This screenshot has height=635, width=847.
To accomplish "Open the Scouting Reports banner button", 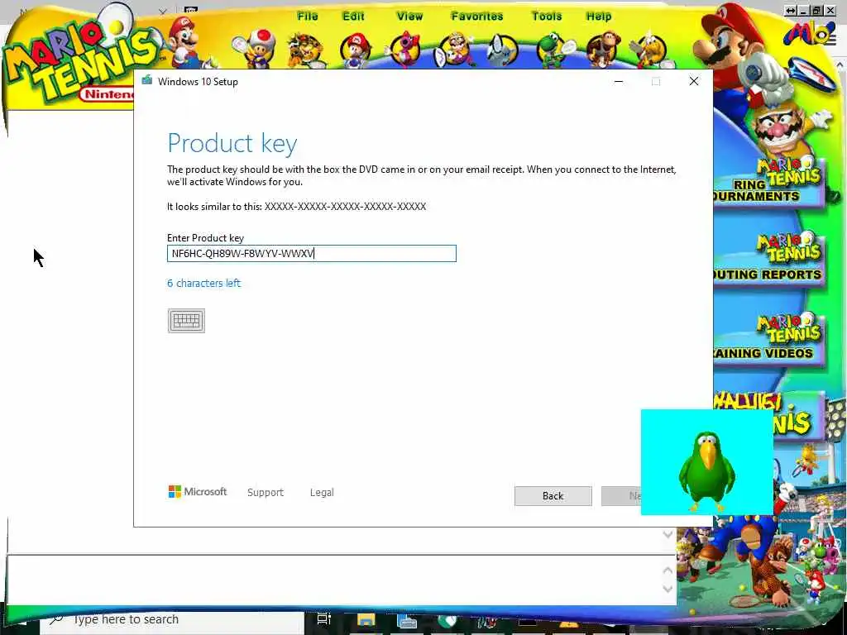I will tap(768, 259).
